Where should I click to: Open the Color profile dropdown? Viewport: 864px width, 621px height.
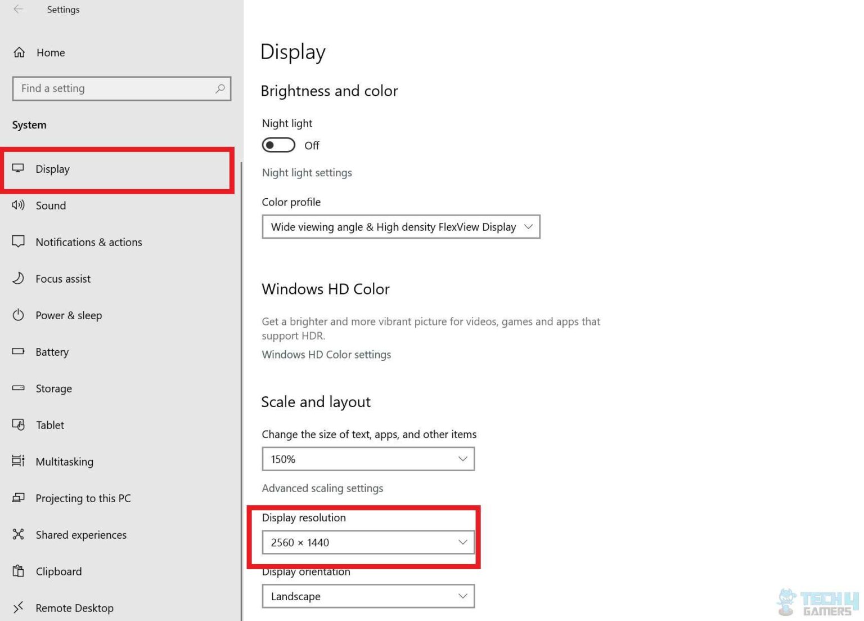coord(401,227)
